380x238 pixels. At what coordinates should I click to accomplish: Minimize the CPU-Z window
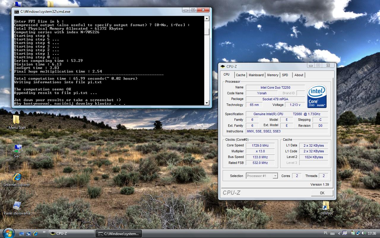[x=311, y=65]
